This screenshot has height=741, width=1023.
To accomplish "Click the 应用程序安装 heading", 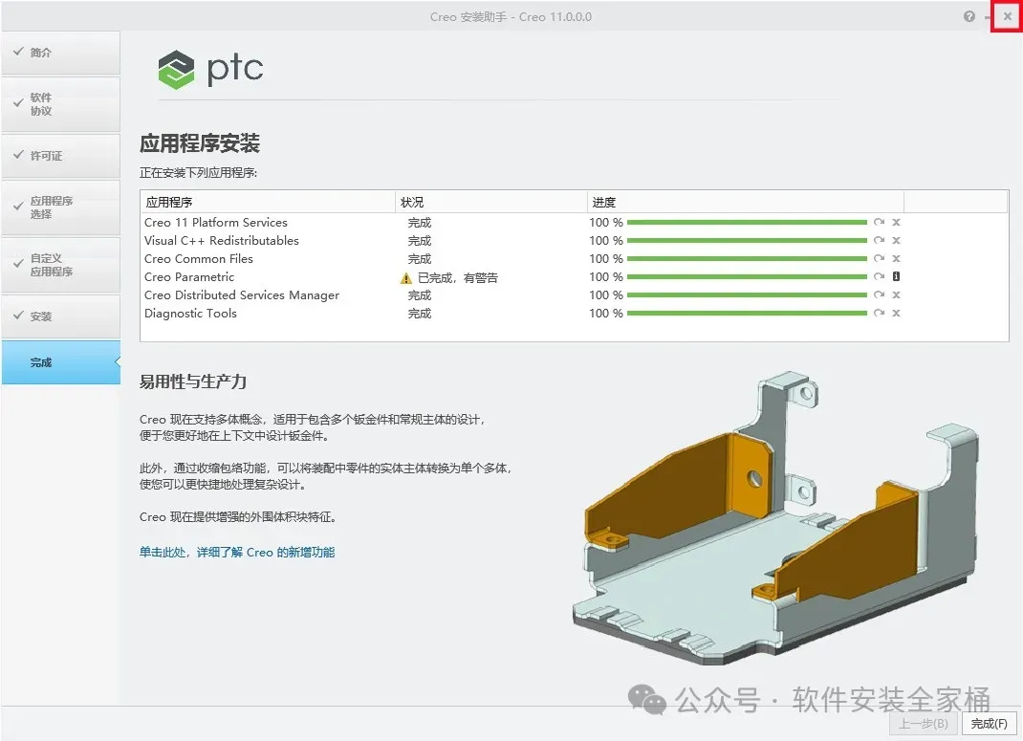I will (200, 143).
